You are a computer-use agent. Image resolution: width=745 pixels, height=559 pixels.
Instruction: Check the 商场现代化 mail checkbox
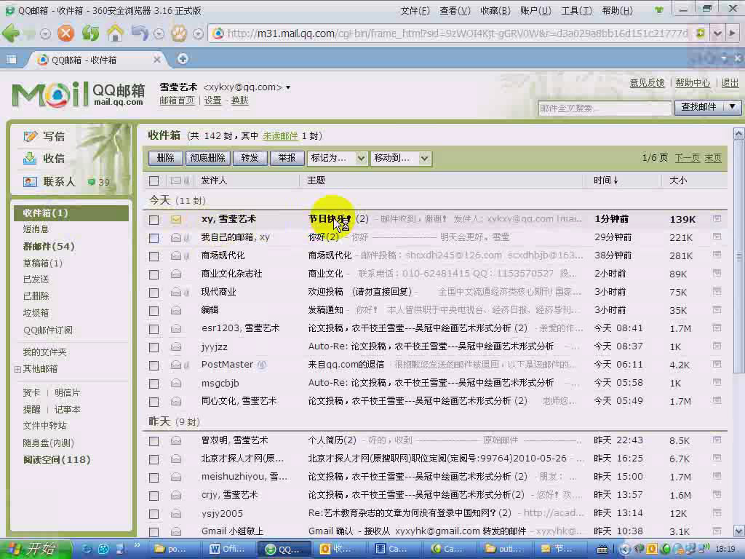154,256
